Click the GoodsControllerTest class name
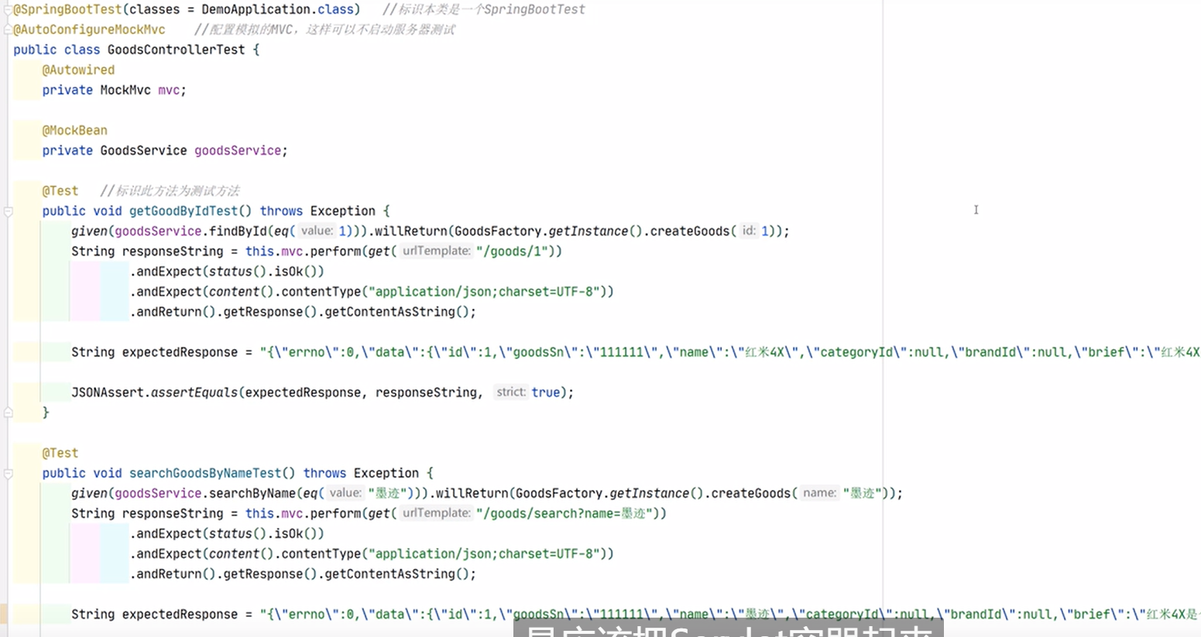Viewport: 1201px width, 637px height. pos(176,50)
